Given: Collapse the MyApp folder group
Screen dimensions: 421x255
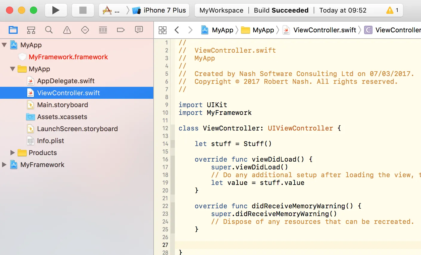Looking at the screenshot, I should pyautogui.click(x=13, y=69).
